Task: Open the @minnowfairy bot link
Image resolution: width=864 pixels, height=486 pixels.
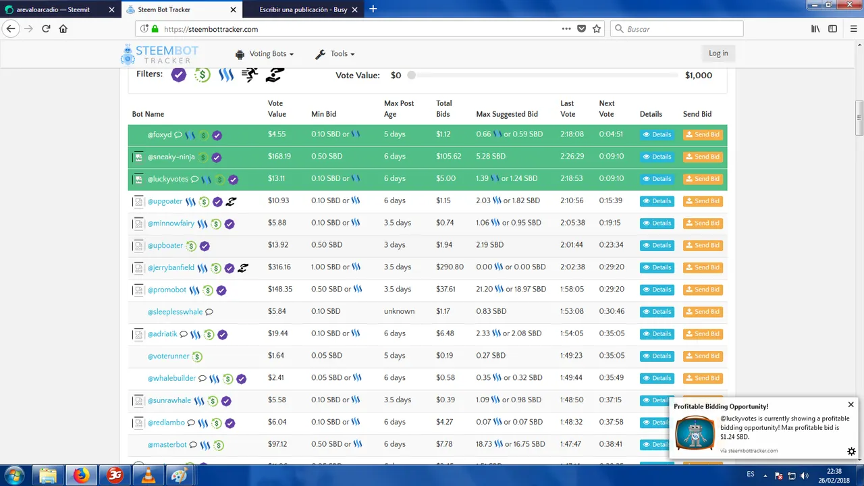Action: pyautogui.click(x=171, y=223)
